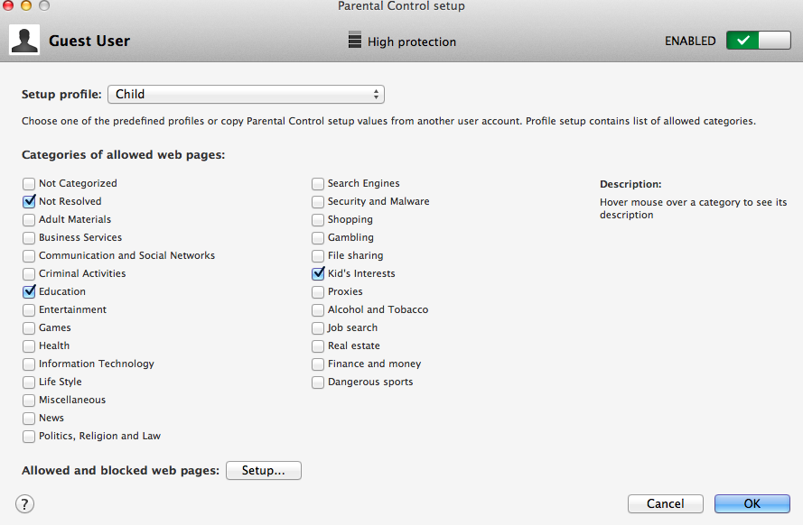This screenshot has height=525, width=803.
Task: Allow the Information Technology category
Action: [x=29, y=364]
